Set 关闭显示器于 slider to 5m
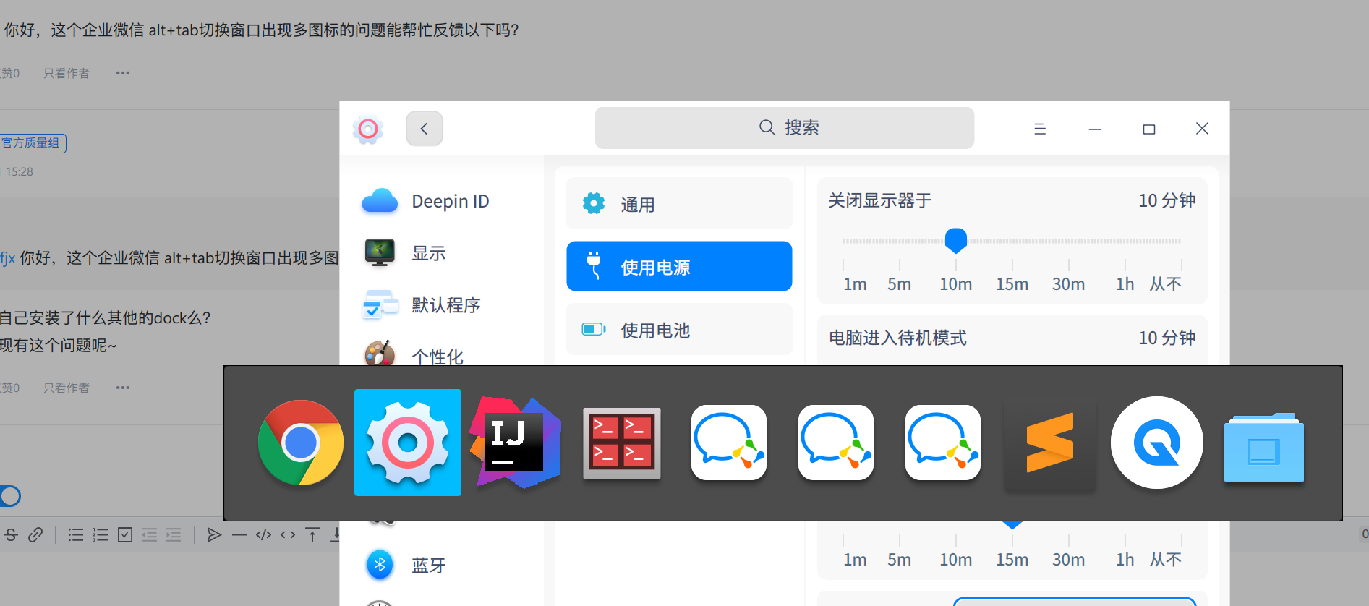Viewport: 1369px width, 606px height. [x=900, y=284]
